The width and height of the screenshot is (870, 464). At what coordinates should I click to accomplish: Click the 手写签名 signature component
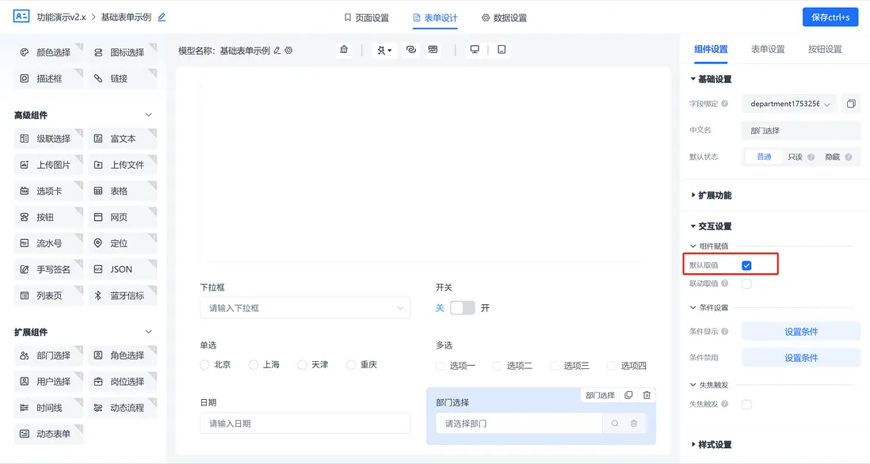click(x=48, y=268)
